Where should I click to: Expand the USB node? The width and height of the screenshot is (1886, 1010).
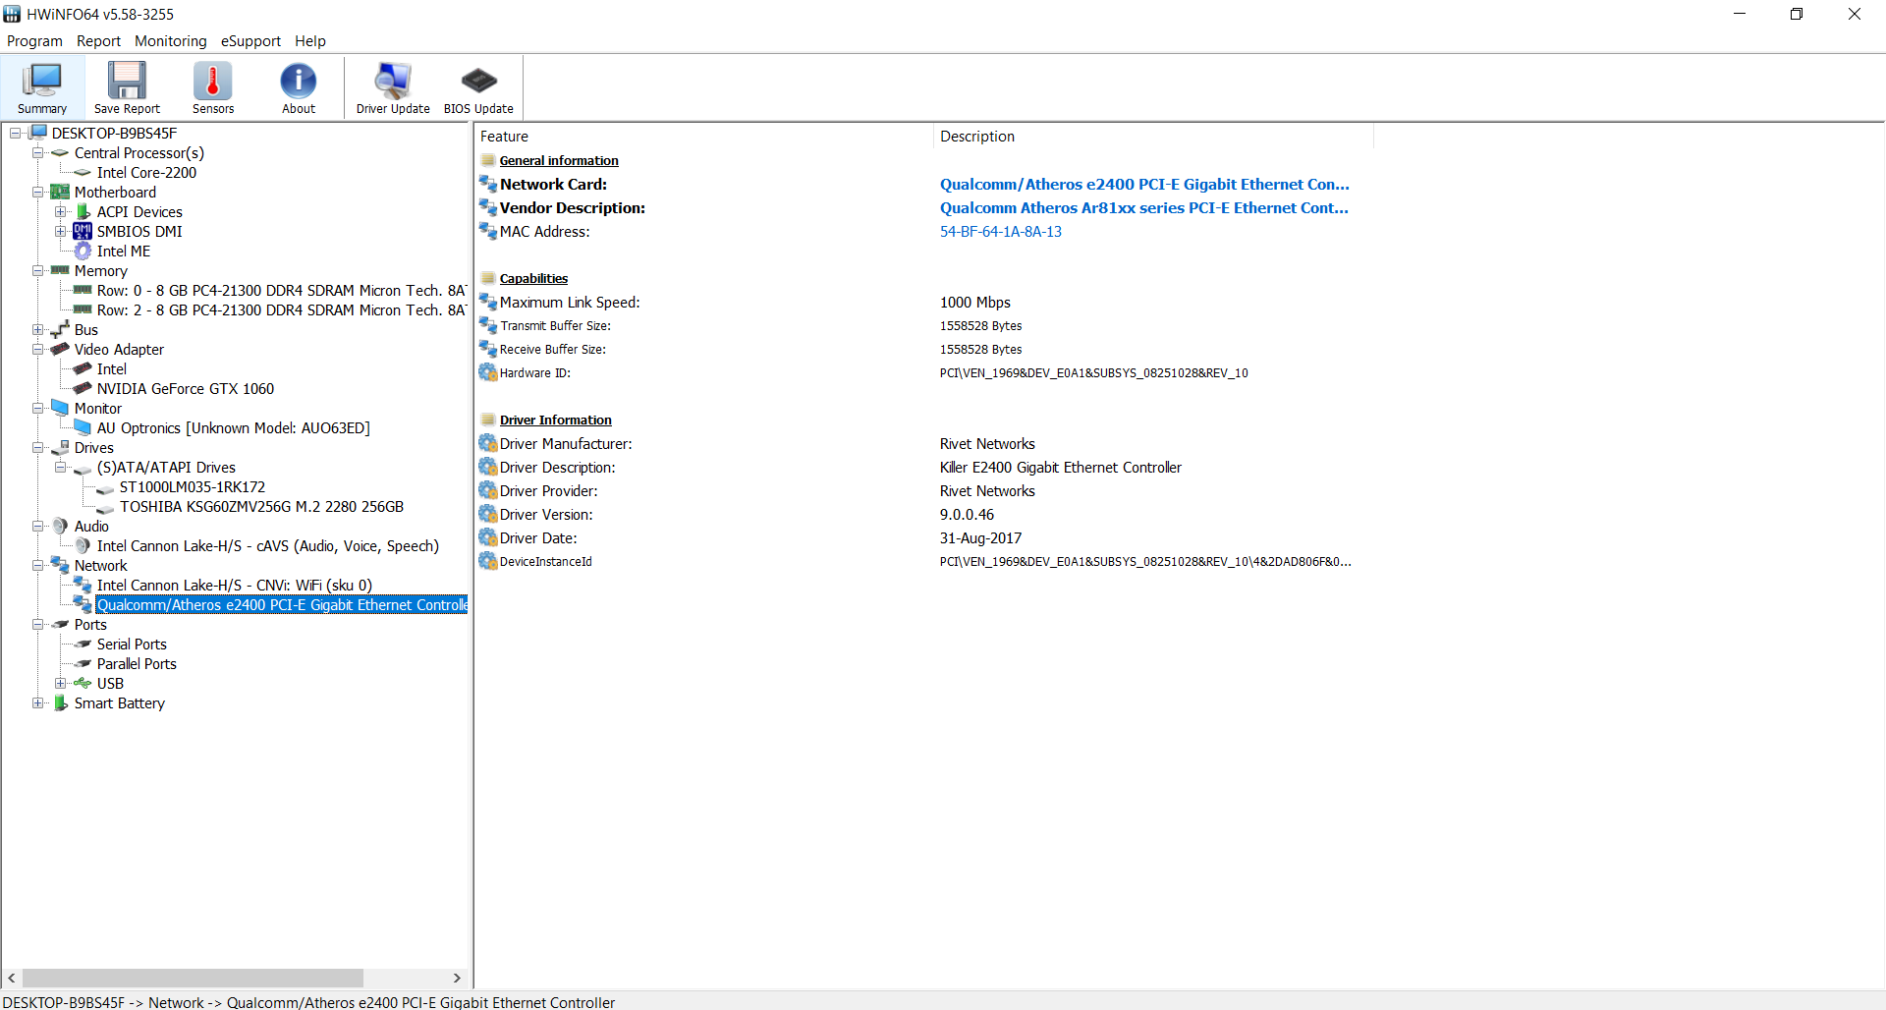[60, 683]
